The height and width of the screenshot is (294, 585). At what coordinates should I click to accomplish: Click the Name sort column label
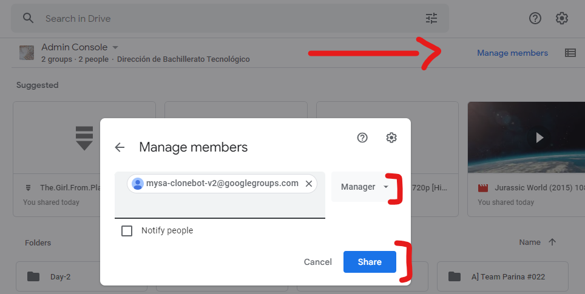530,242
